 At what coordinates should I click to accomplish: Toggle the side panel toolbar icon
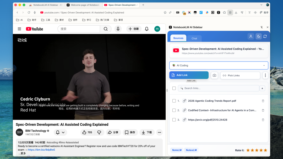230,13
